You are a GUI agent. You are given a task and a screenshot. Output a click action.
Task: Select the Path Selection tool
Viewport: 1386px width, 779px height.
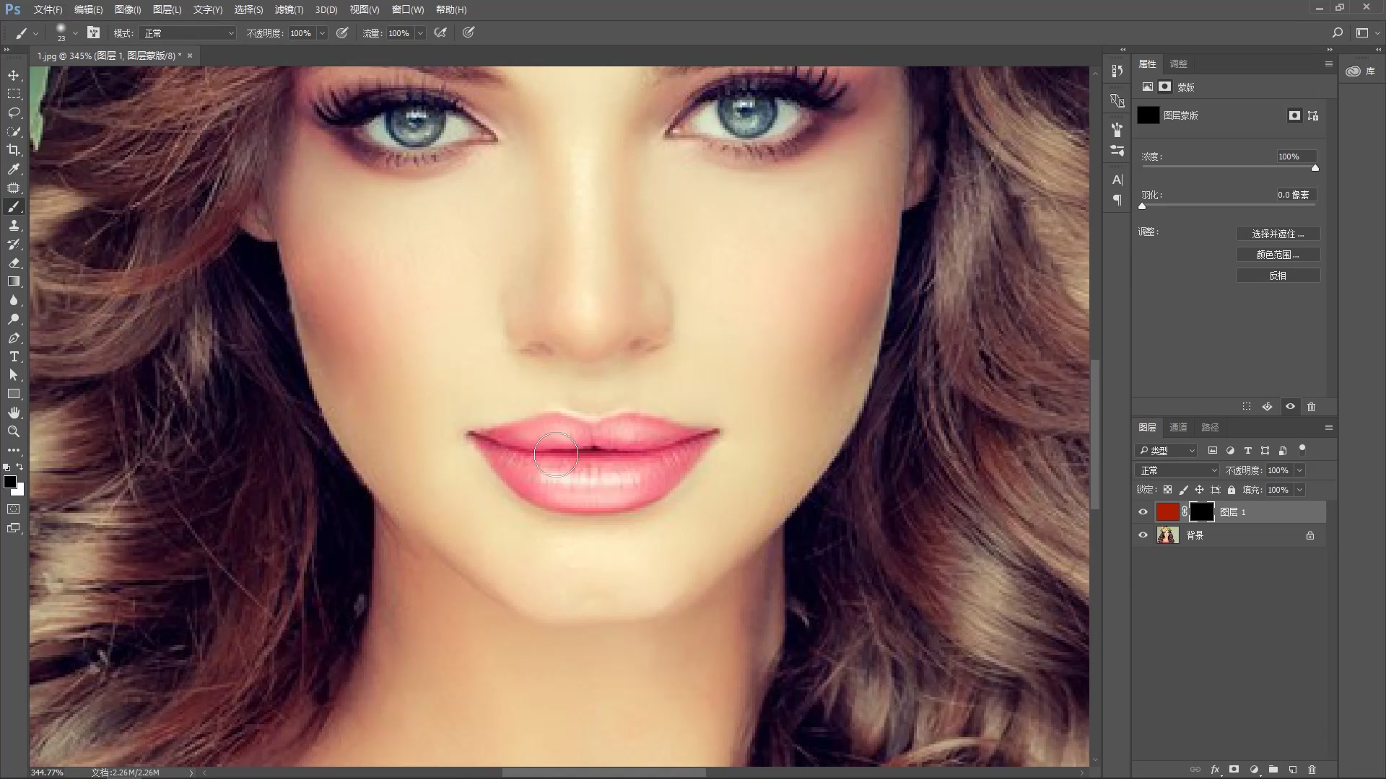pyautogui.click(x=14, y=375)
